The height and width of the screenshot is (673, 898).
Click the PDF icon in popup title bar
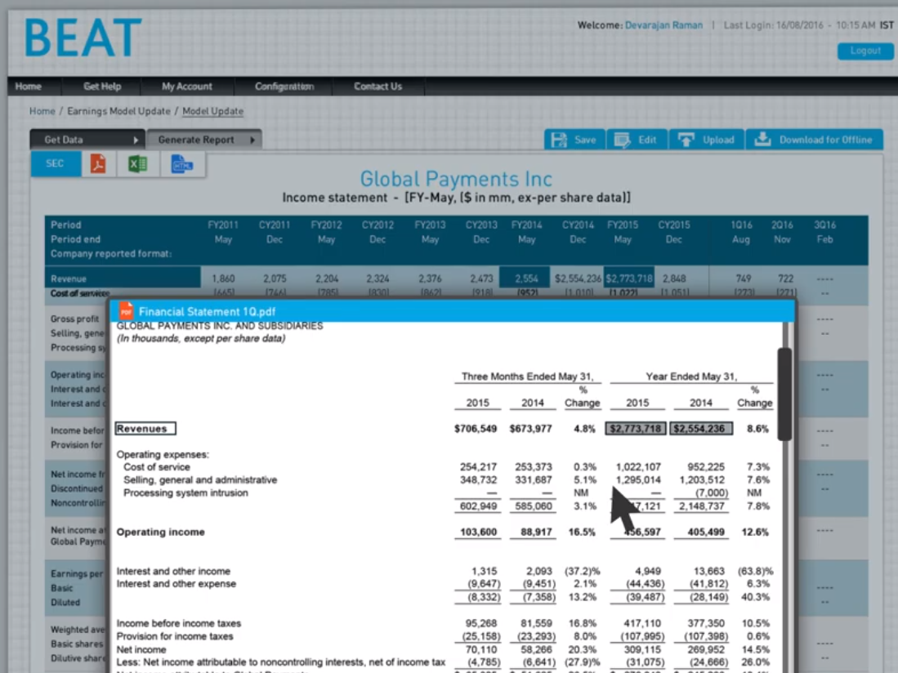[x=126, y=311]
